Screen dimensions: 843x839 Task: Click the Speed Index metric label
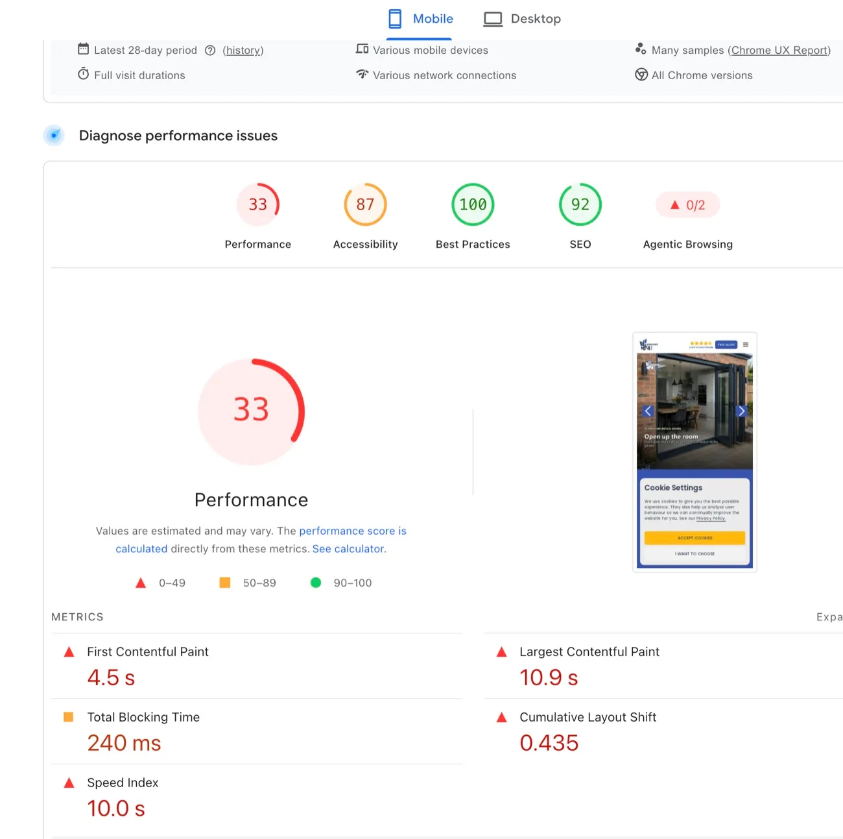click(x=123, y=783)
